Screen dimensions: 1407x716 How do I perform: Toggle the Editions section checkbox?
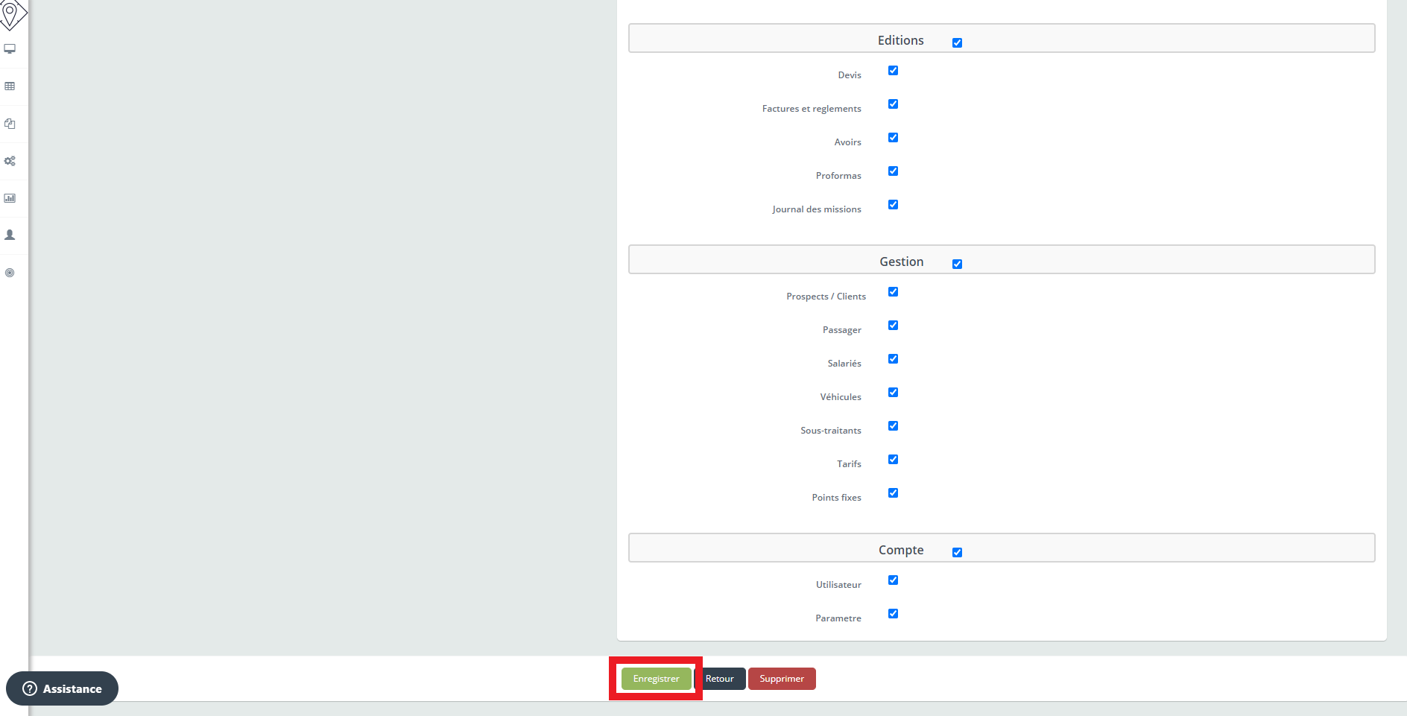click(957, 43)
